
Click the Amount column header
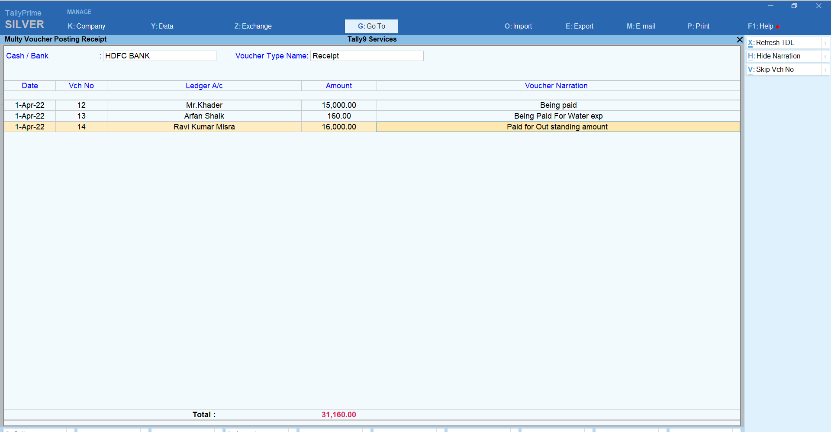point(339,86)
